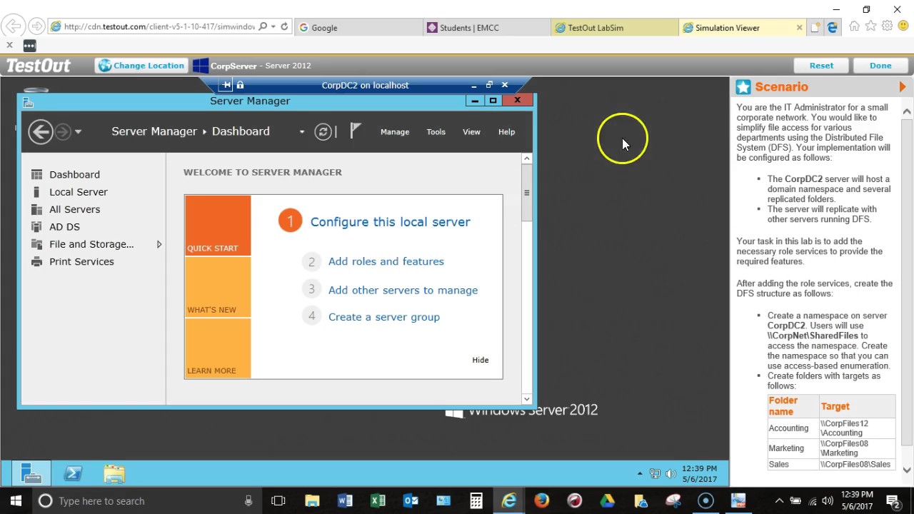The height and width of the screenshot is (514, 914).
Task: Show hidden icons in simulated tray
Action: 640,474
